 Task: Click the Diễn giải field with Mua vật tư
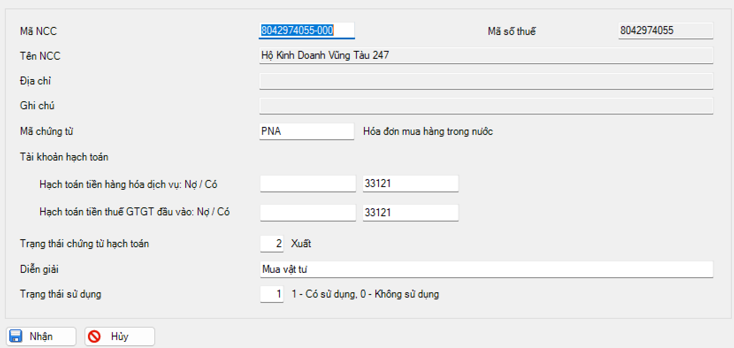pyautogui.click(x=486, y=269)
